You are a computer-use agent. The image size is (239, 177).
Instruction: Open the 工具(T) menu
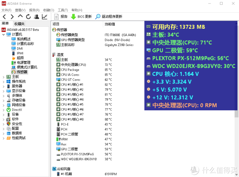tap(63, 10)
